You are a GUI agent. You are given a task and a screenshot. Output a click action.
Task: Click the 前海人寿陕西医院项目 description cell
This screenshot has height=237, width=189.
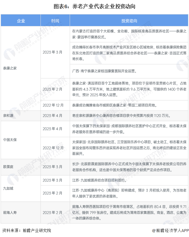click(129, 213)
